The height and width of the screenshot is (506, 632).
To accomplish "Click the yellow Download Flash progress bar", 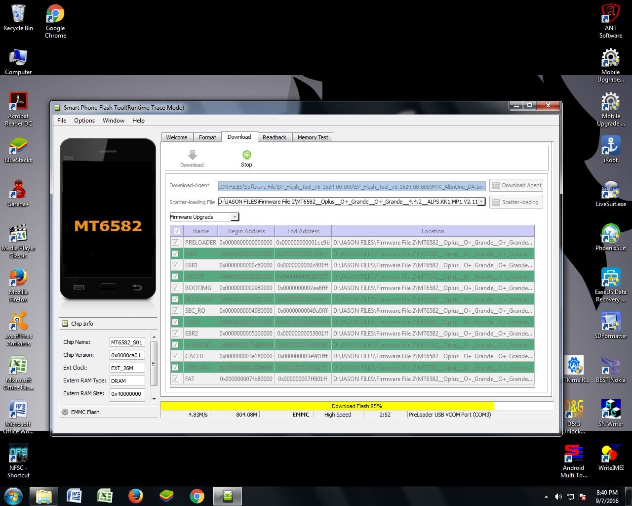I will tap(327, 406).
